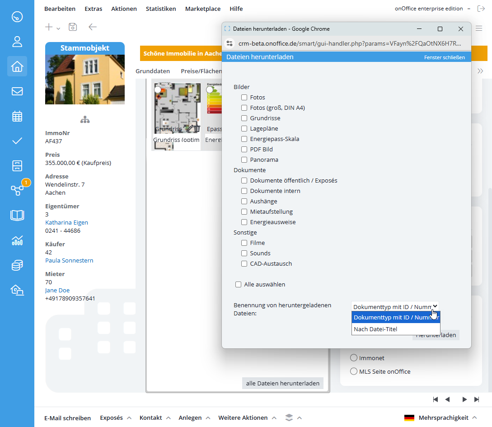Click the back arrow icon in toolbar
This screenshot has width=492, height=427.
point(93,27)
